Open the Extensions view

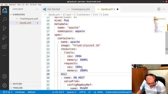4,46
